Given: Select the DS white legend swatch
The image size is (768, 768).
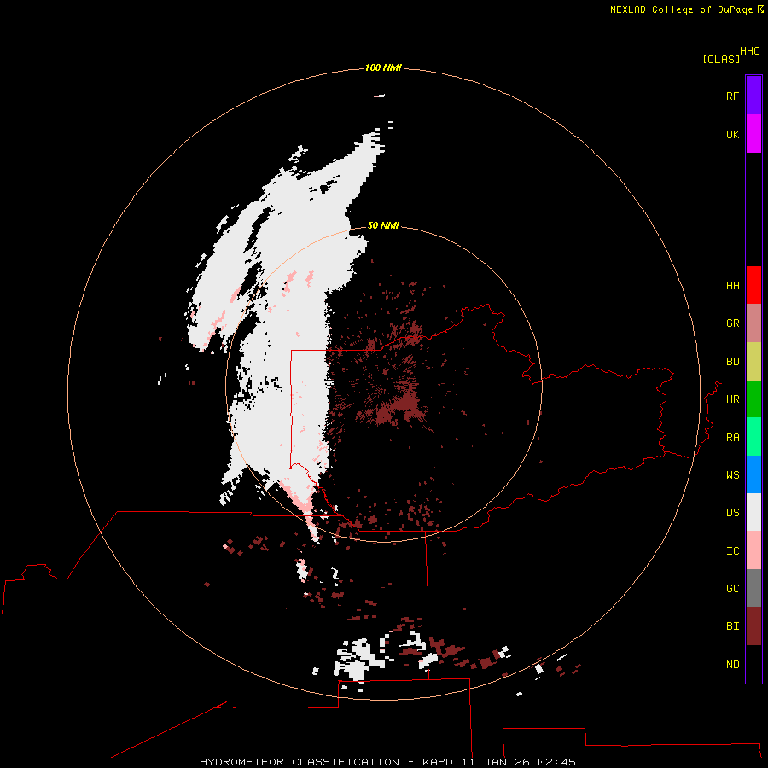Looking at the screenshot, I should (753, 512).
